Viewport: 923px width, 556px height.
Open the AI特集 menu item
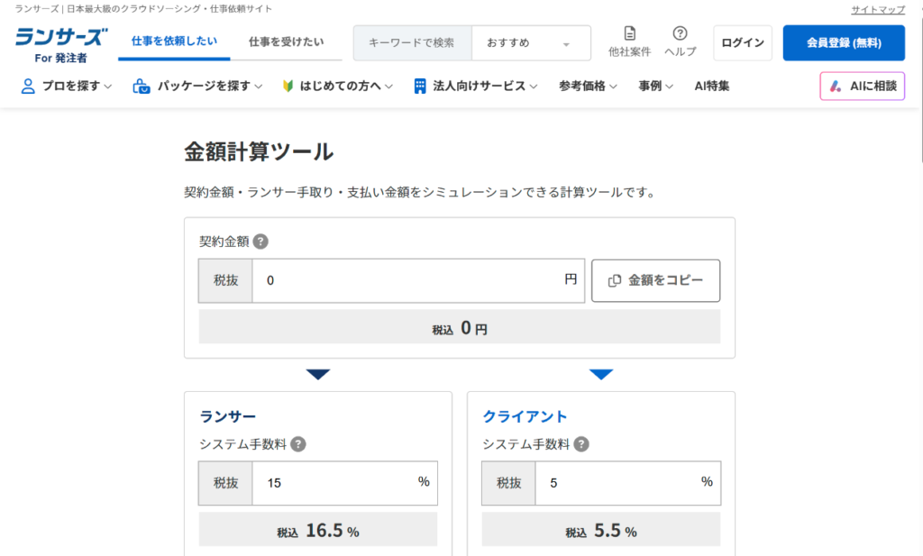[x=712, y=87]
